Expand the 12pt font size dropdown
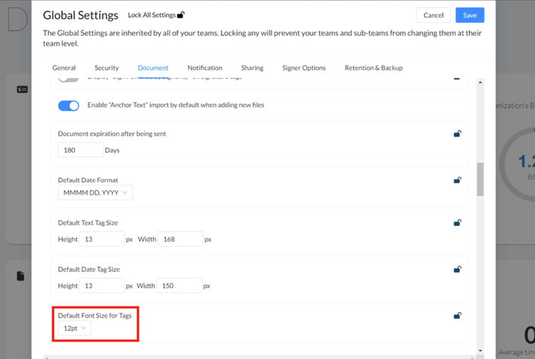535x359 pixels. point(74,328)
